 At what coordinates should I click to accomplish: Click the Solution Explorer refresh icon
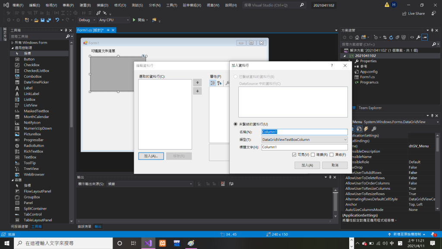click(x=391, y=37)
